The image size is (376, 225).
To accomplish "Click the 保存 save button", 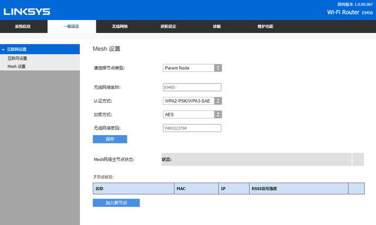I will click(x=110, y=139).
